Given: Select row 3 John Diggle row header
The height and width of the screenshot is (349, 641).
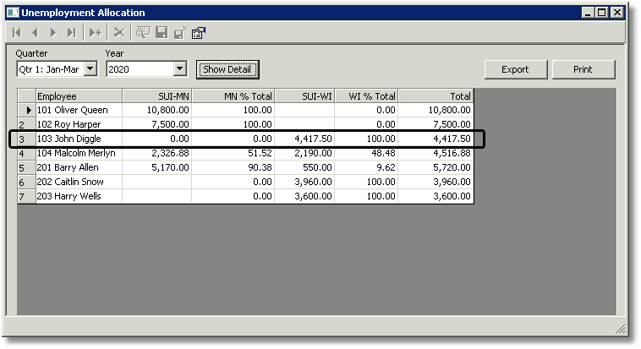Looking at the screenshot, I should [26, 139].
